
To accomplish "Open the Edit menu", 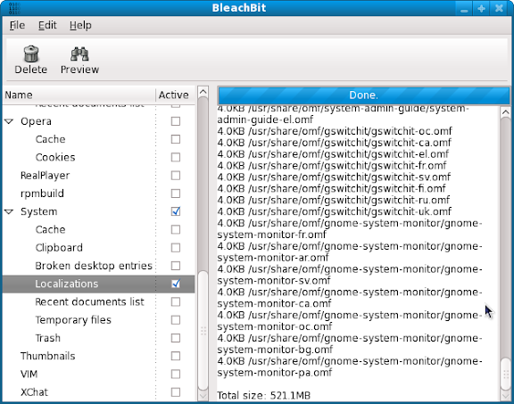I will (x=47, y=25).
